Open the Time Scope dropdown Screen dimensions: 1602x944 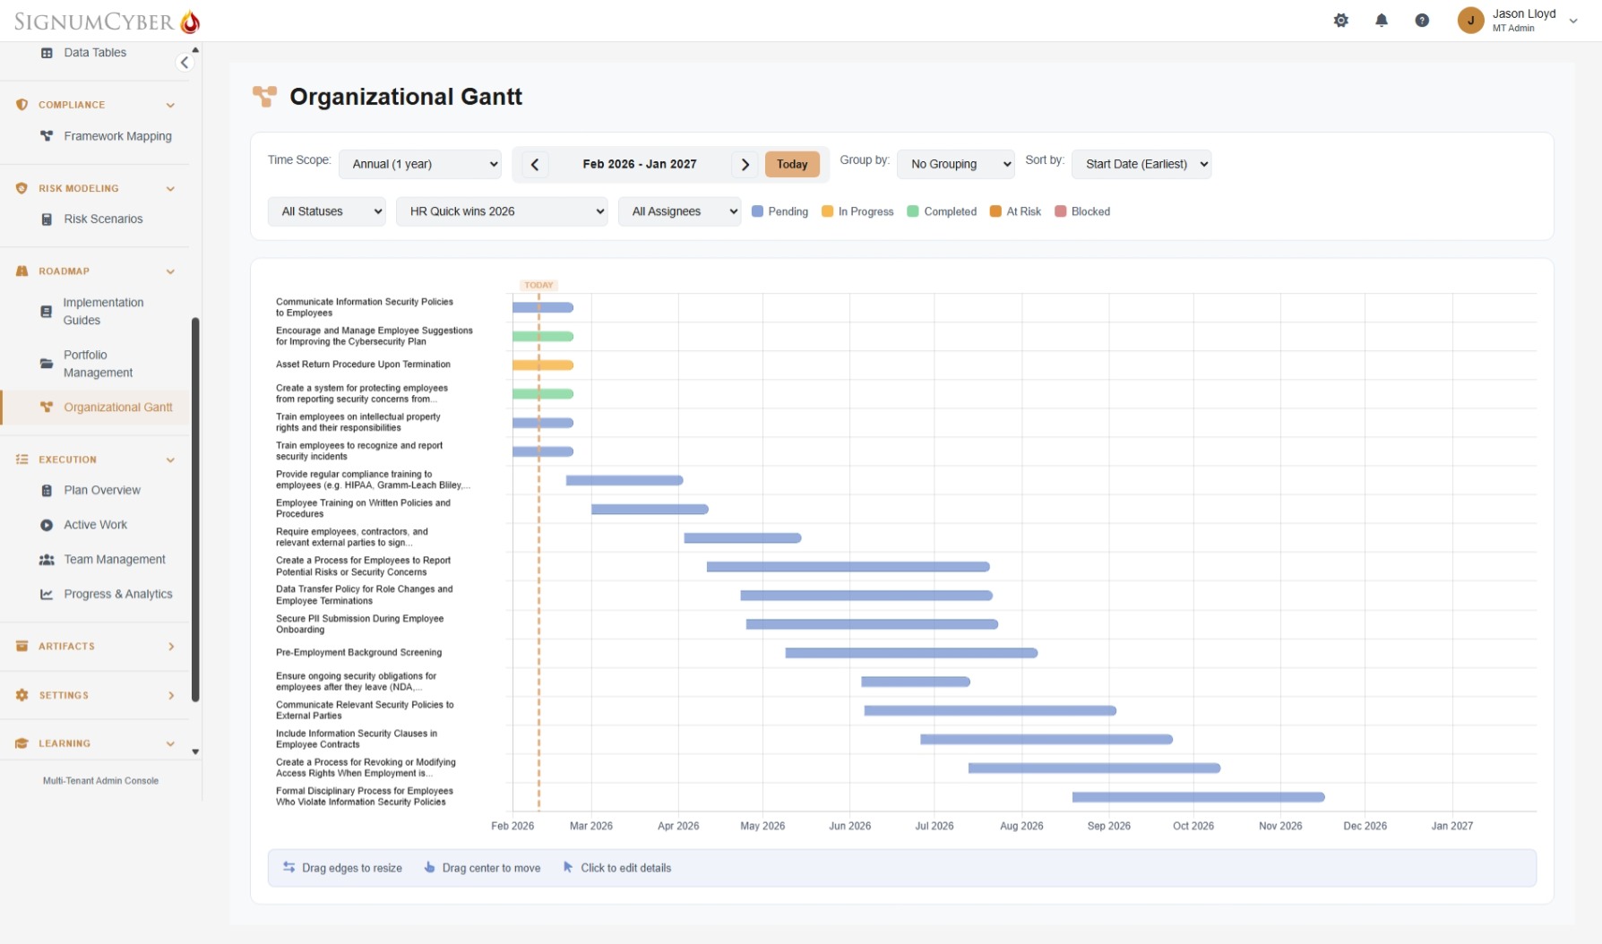coord(420,164)
